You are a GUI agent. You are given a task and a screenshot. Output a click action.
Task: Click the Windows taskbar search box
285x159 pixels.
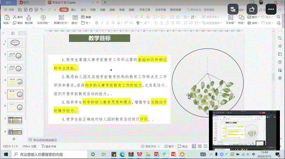50,155
